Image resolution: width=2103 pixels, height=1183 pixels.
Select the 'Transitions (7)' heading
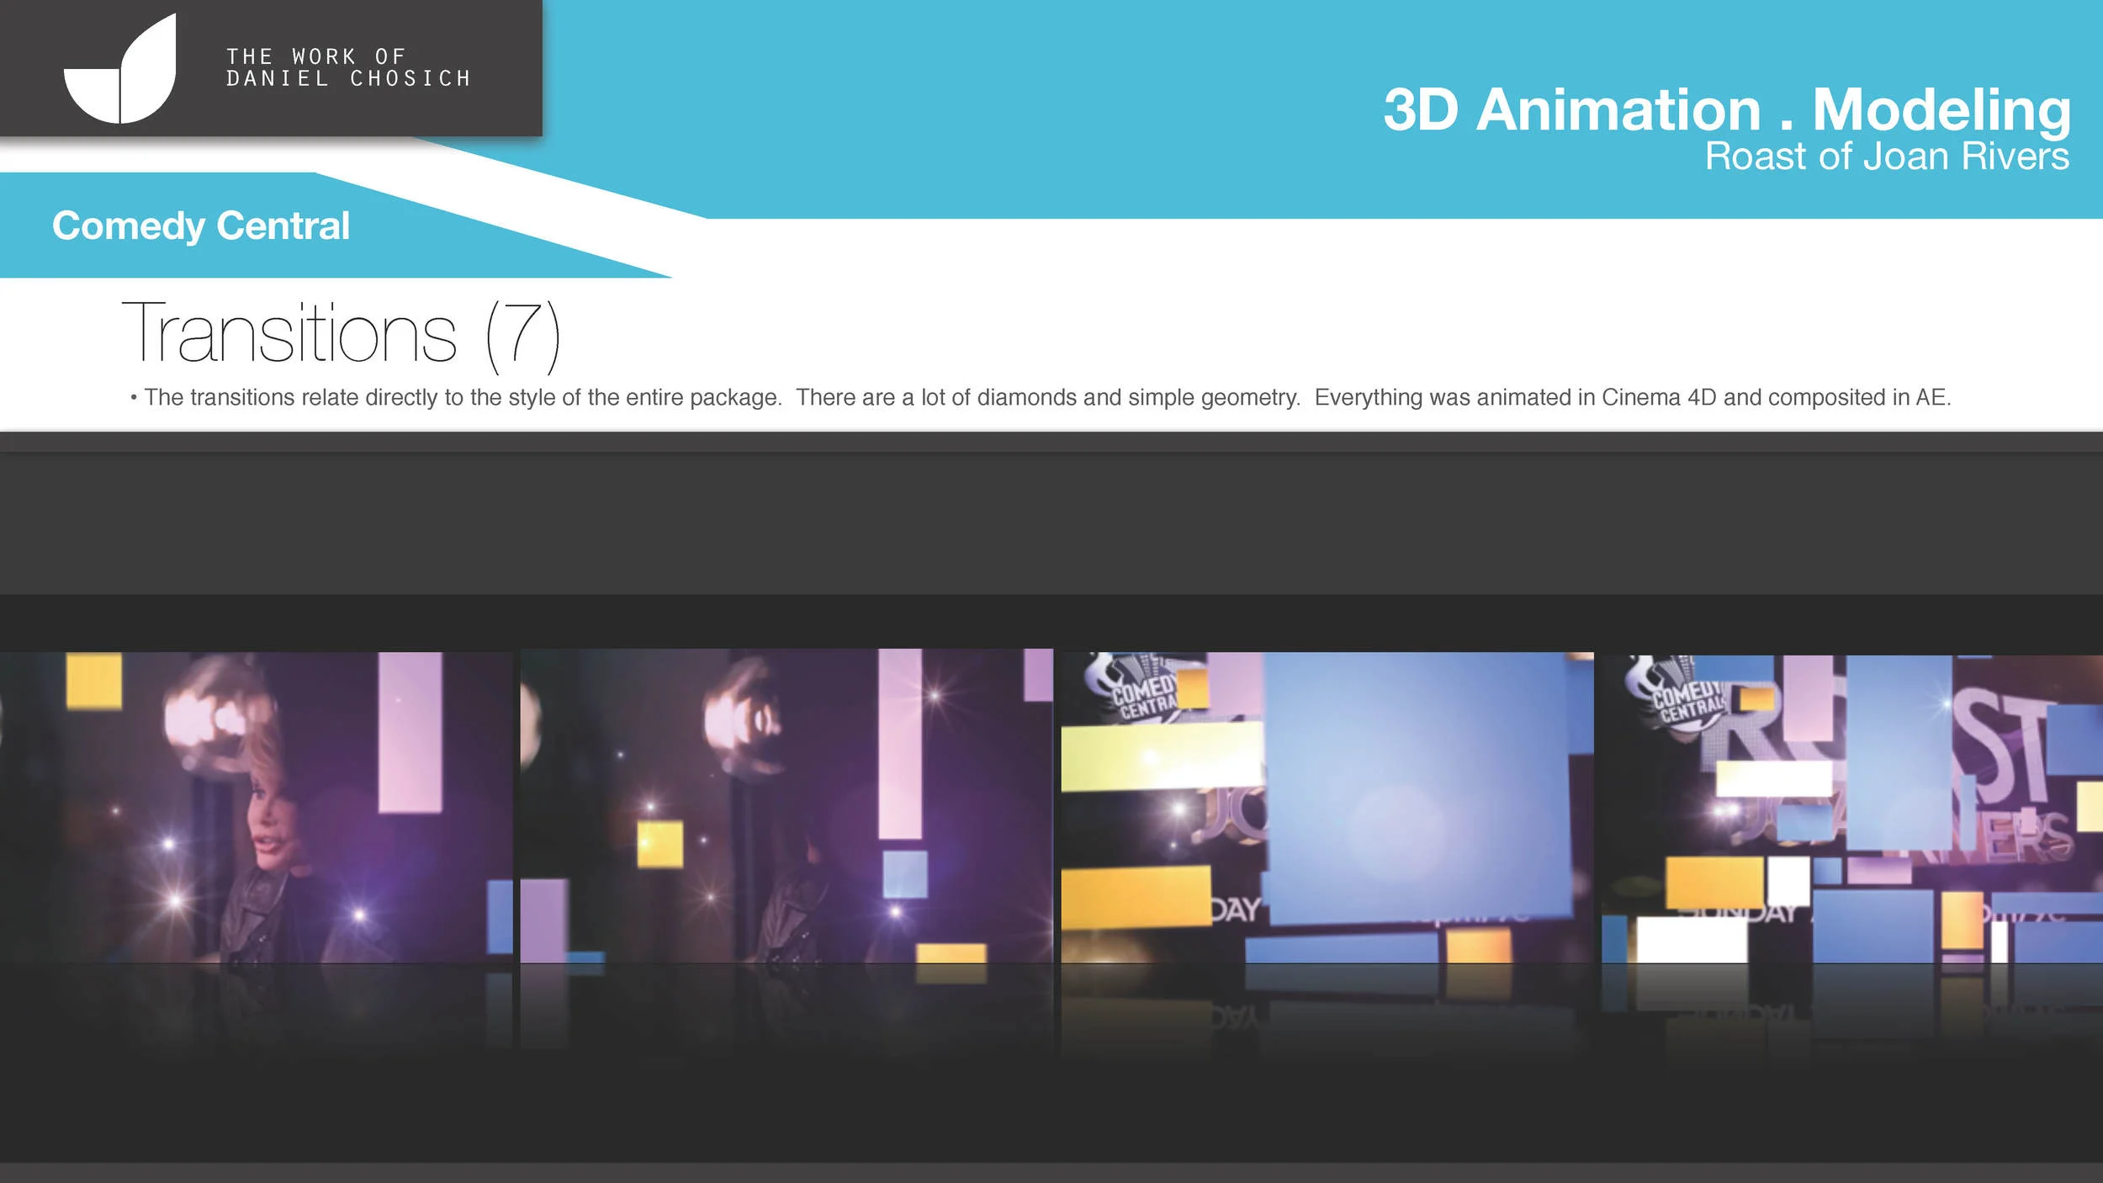pyautogui.click(x=341, y=336)
